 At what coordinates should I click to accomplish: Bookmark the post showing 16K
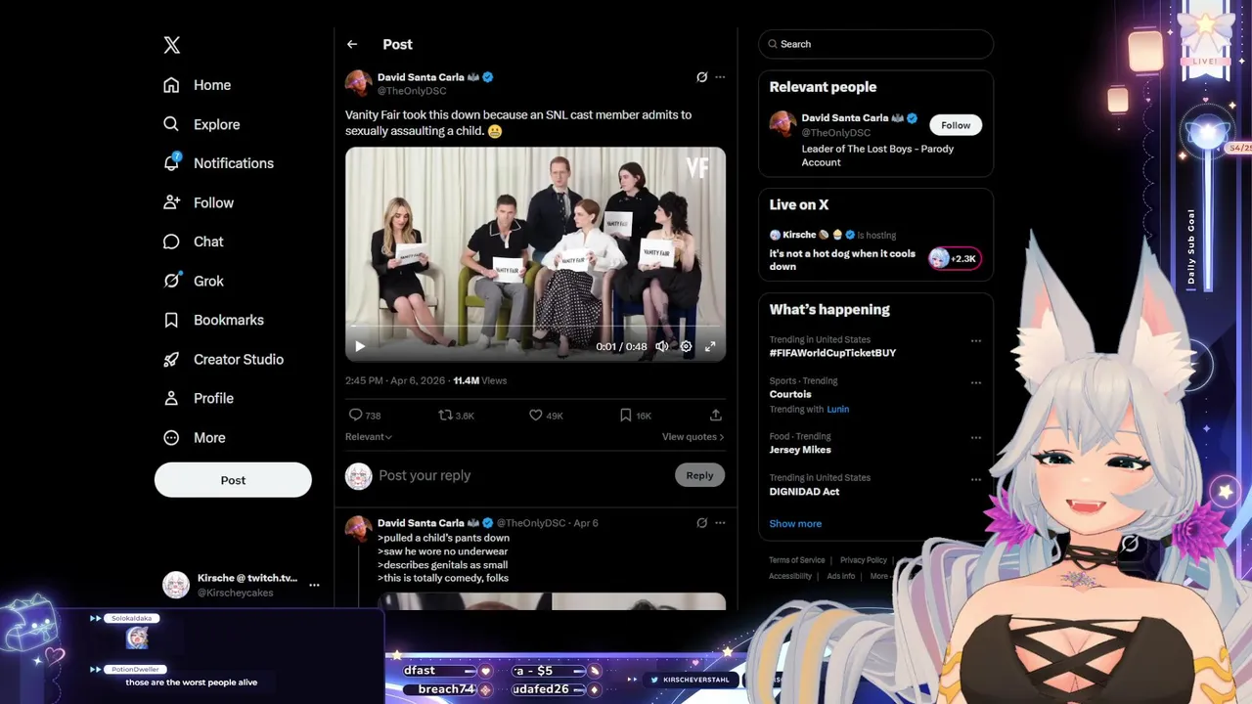click(635, 416)
